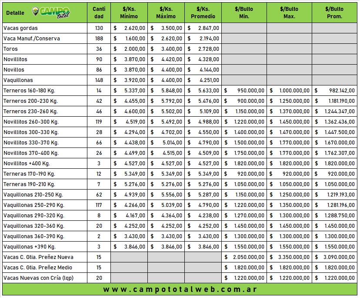Select the Toros row label
The image size is (360, 298).
pyautogui.click(x=11, y=49)
